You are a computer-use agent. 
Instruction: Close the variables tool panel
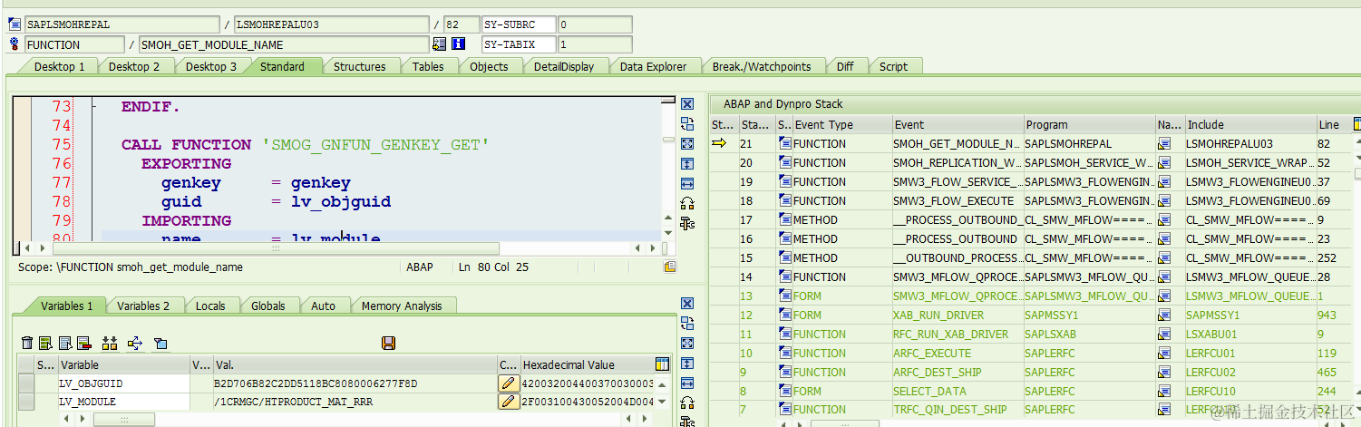click(687, 304)
